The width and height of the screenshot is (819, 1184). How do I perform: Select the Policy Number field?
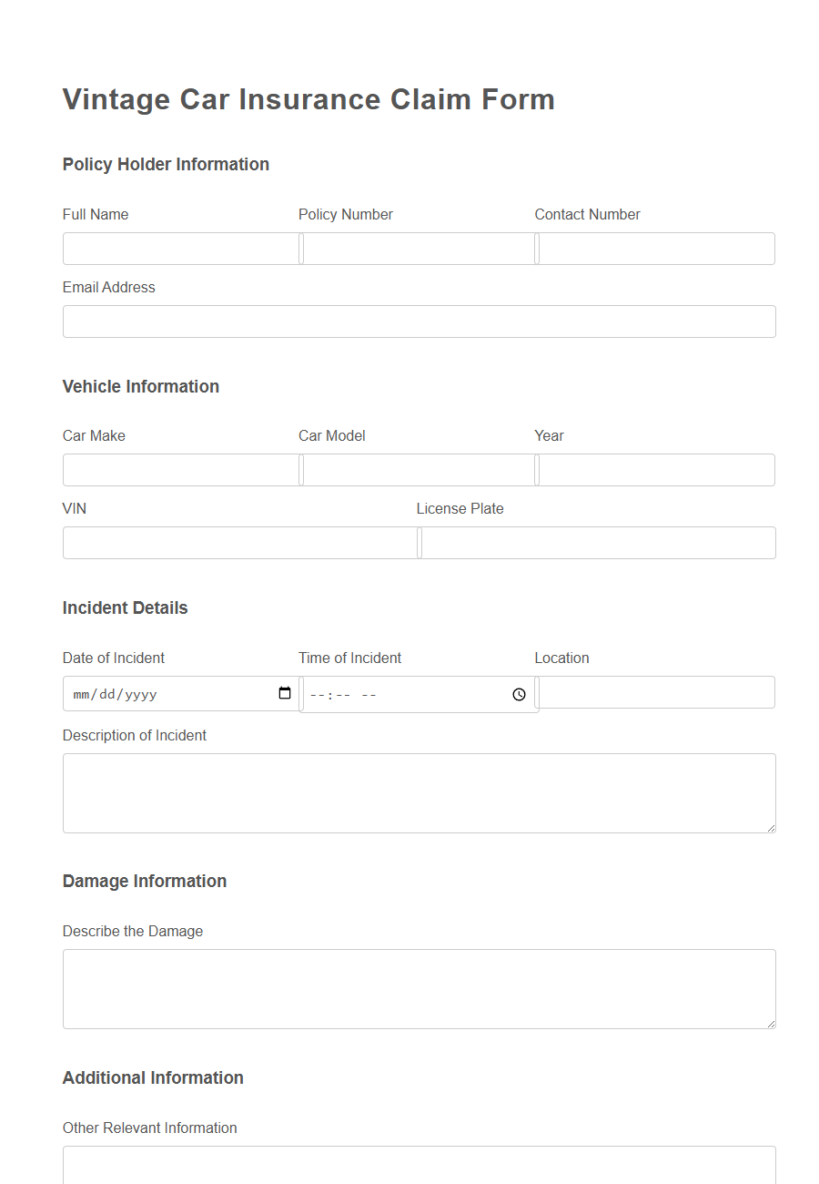click(418, 248)
